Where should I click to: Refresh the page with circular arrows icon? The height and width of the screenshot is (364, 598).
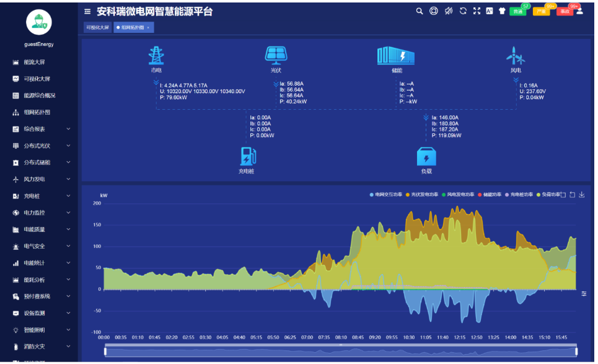(x=463, y=11)
